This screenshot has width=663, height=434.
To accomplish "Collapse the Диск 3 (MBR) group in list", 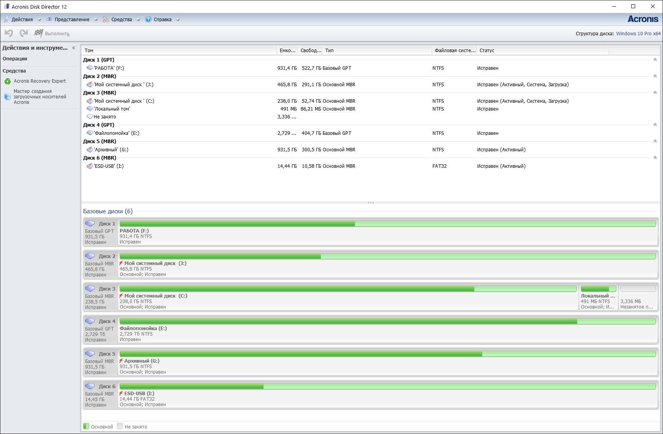I will (655, 93).
